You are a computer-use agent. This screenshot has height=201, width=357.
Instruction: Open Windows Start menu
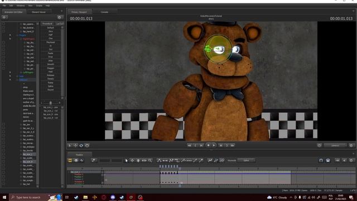coord(4,197)
